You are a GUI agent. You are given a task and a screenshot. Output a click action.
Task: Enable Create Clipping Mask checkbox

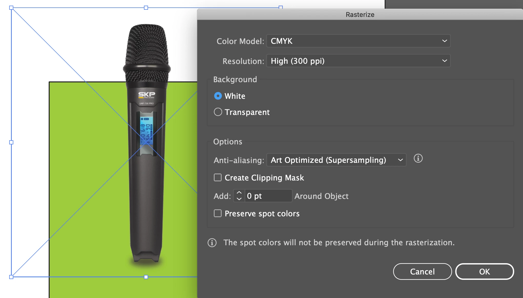218,177
